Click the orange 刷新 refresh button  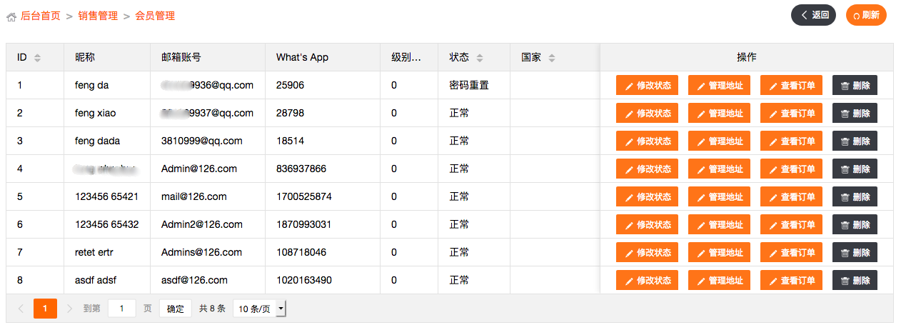point(865,15)
